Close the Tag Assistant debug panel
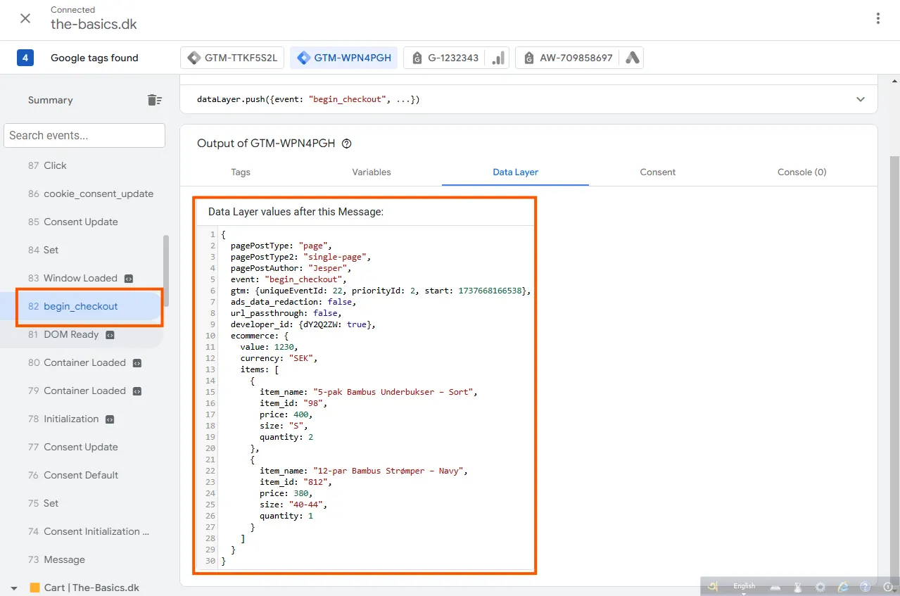The width and height of the screenshot is (900, 596). pyautogui.click(x=25, y=18)
